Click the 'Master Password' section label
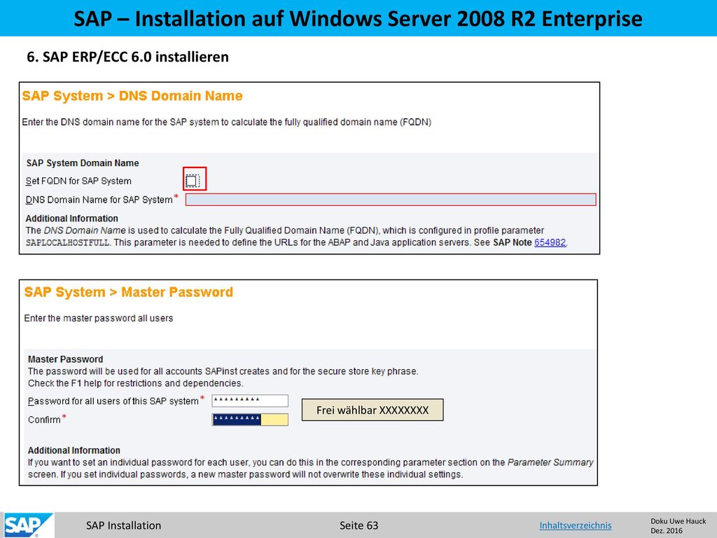The width and height of the screenshot is (717, 538). tap(65, 359)
